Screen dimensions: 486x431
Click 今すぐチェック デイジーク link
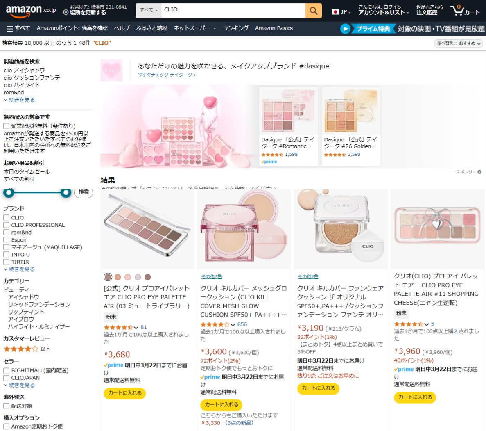(167, 75)
